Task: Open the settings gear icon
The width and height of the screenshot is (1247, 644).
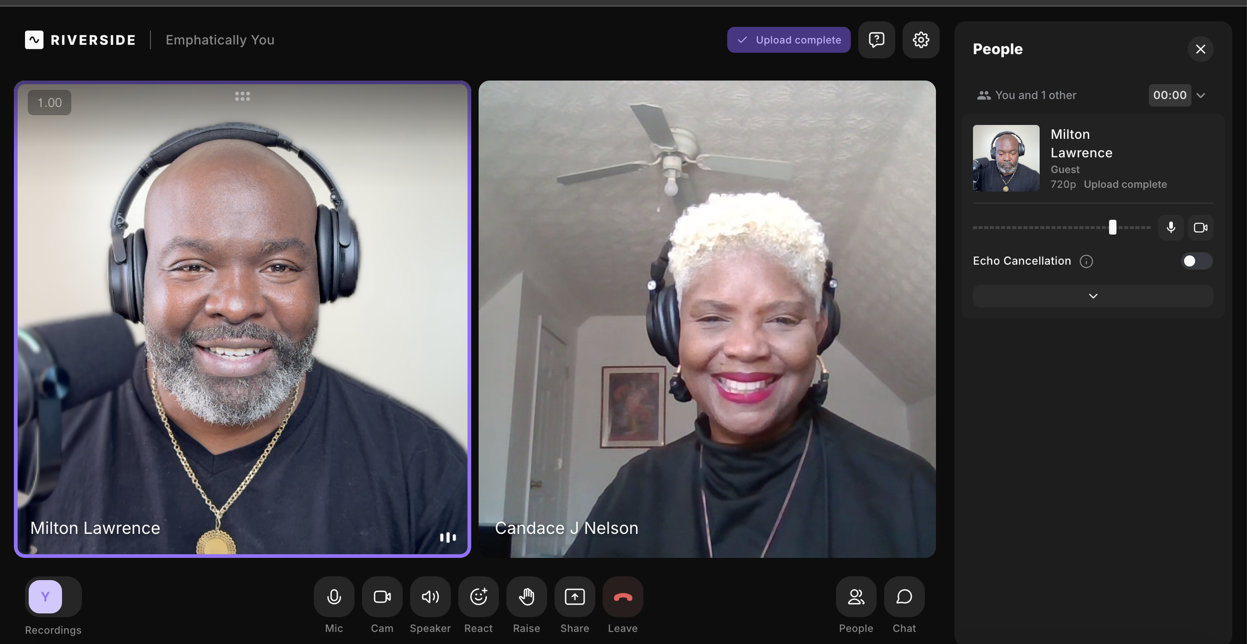Action: (921, 40)
